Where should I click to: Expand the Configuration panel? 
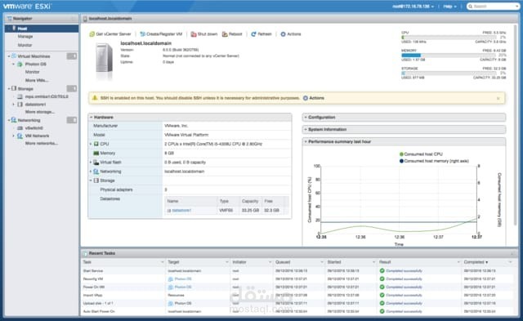click(x=306, y=118)
